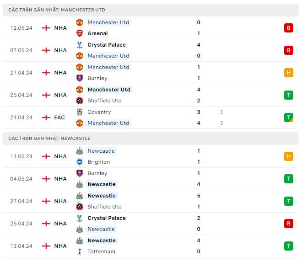Click Crystal Palace crest in 07.05.24 match
This screenshot has width=302, height=262.
point(80,45)
